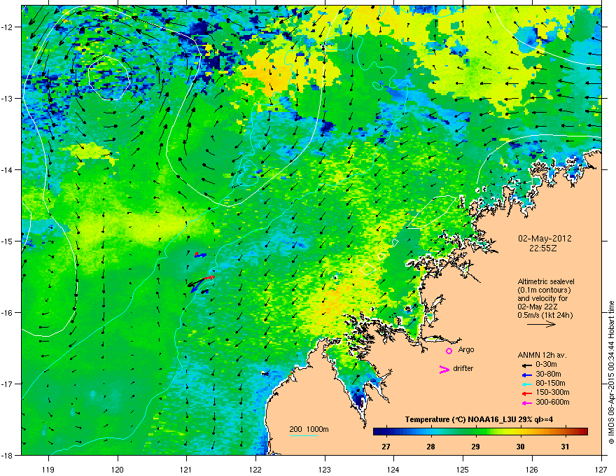Click the latitude axis label '-14'

pyautogui.click(x=7, y=170)
